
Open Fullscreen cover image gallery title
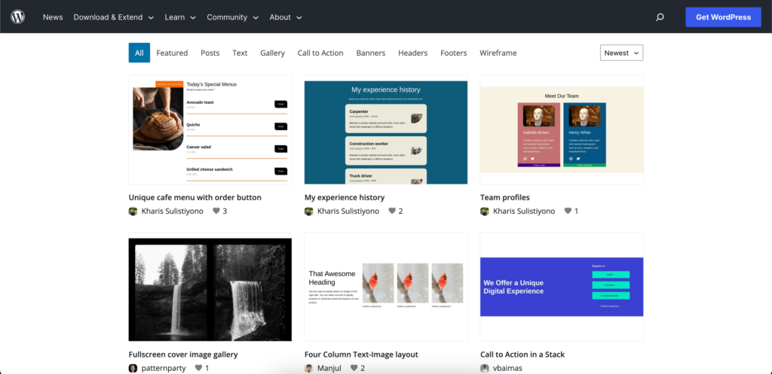click(x=183, y=354)
